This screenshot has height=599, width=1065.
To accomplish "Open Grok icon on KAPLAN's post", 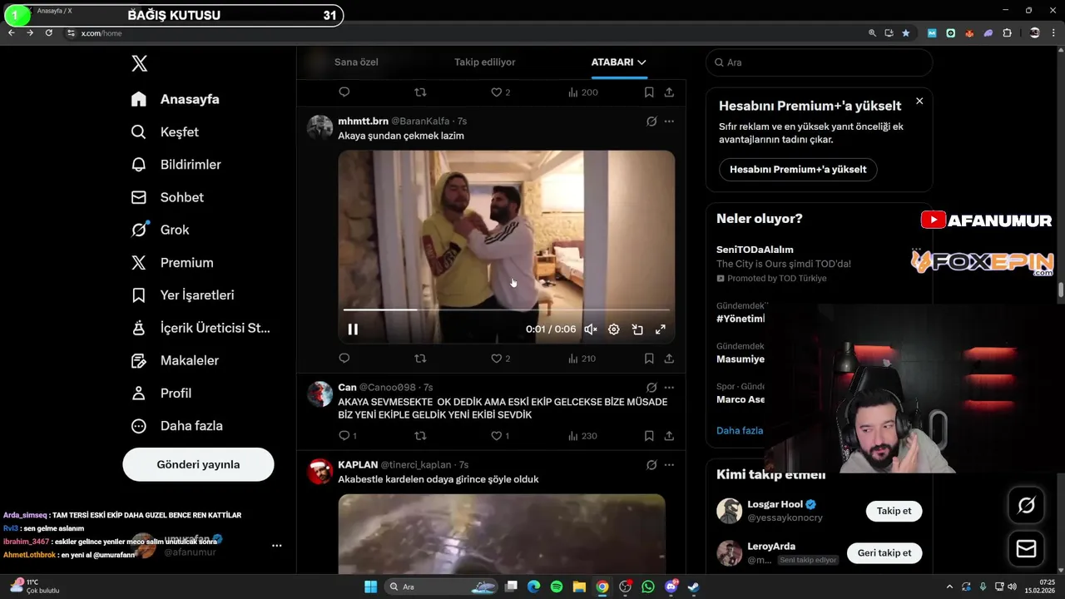I will [651, 465].
